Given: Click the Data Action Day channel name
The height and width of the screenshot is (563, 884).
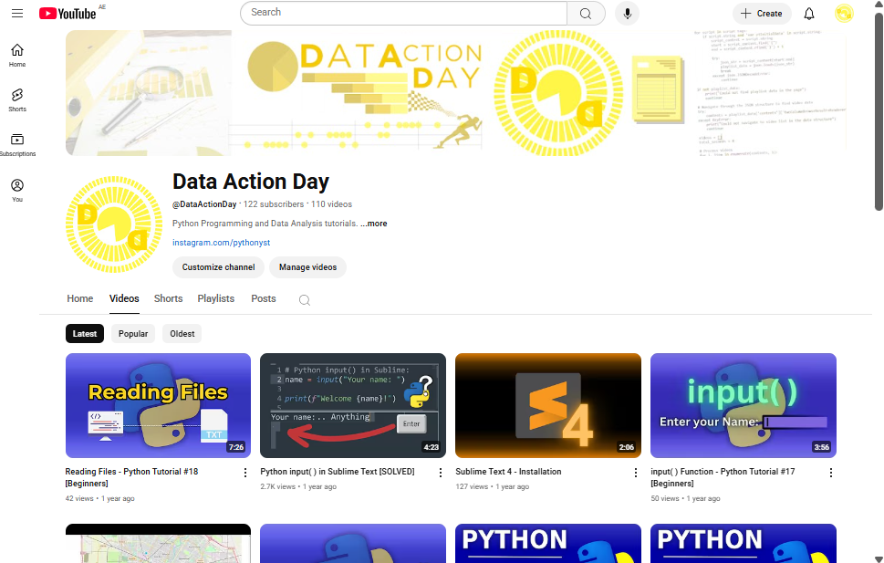Looking at the screenshot, I should click(251, 182).
